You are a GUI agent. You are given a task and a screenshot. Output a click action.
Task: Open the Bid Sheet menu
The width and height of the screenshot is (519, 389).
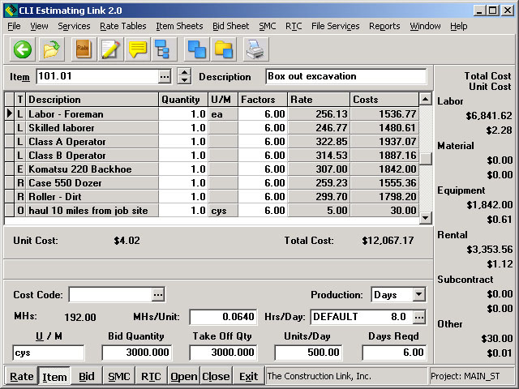tap(230, 26)
